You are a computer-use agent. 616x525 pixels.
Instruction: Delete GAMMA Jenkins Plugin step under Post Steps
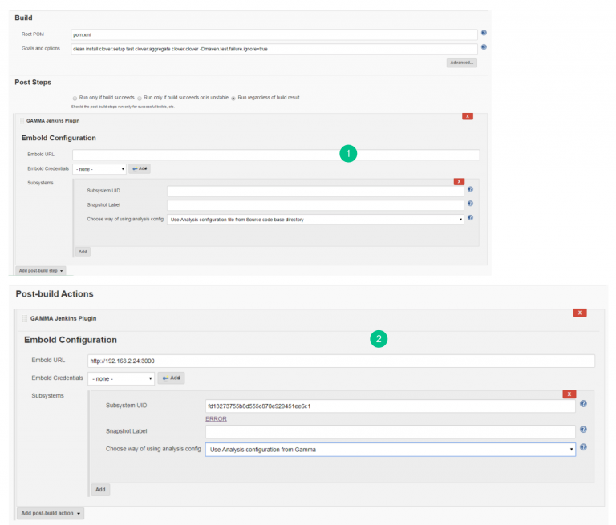coord(467,116)
